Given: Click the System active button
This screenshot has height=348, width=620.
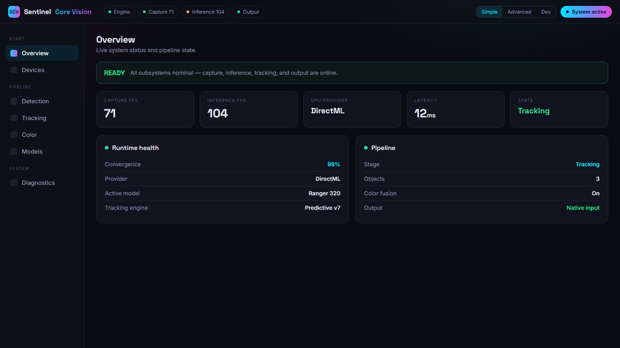Looking at the screenshot, I should pos(586,12).
